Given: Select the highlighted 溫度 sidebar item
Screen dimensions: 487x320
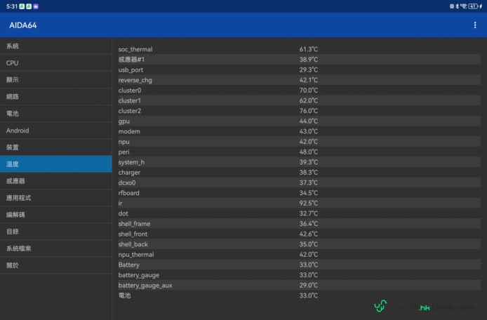Looking at the screenshot, I should pos(55,164).
